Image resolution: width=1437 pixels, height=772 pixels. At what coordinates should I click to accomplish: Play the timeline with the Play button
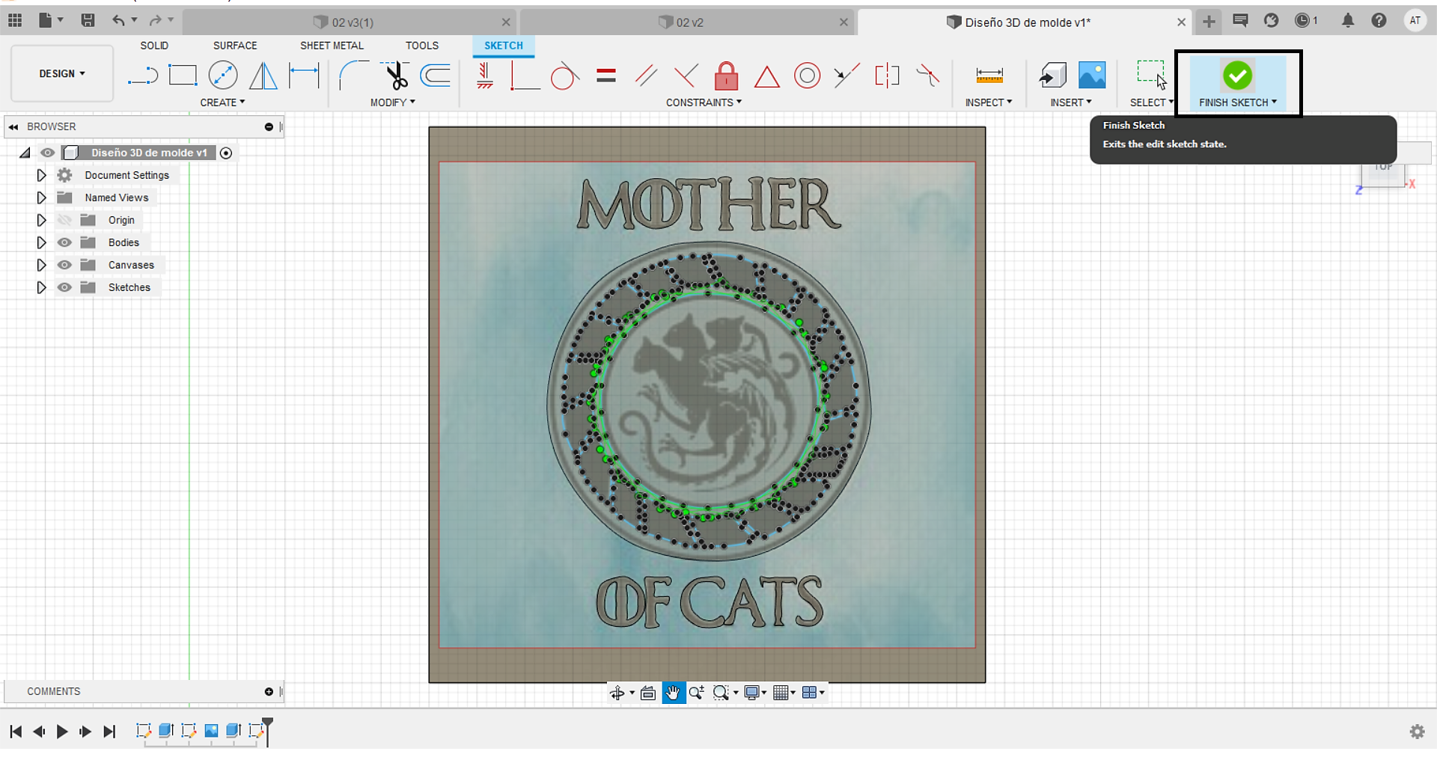pos(62,732)
